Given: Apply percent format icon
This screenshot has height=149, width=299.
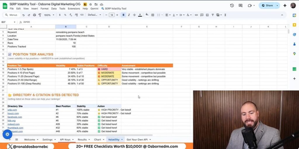Looking at the screenshot, I should (x=65, y=15).
